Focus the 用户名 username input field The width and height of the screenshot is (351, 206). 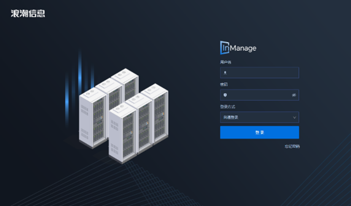coord(261,73)
